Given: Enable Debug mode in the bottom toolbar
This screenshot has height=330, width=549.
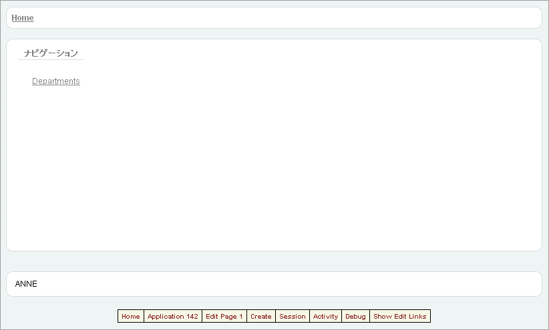Looking at the screenshot, I should pyautogui.click(x=355, y=317).
